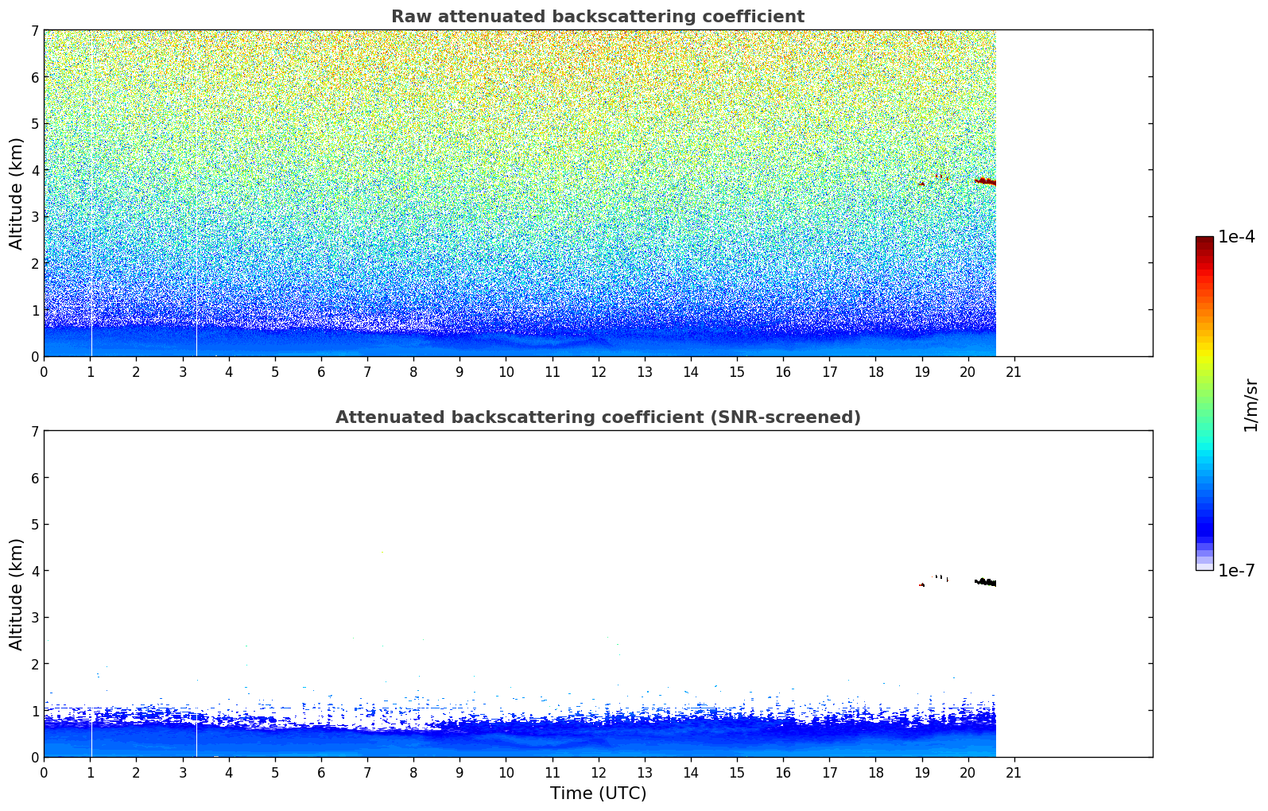Click the '21' tick under the bottom plot
Viewport: 1268px width, 811px height.
click(x=1014, y=773)
